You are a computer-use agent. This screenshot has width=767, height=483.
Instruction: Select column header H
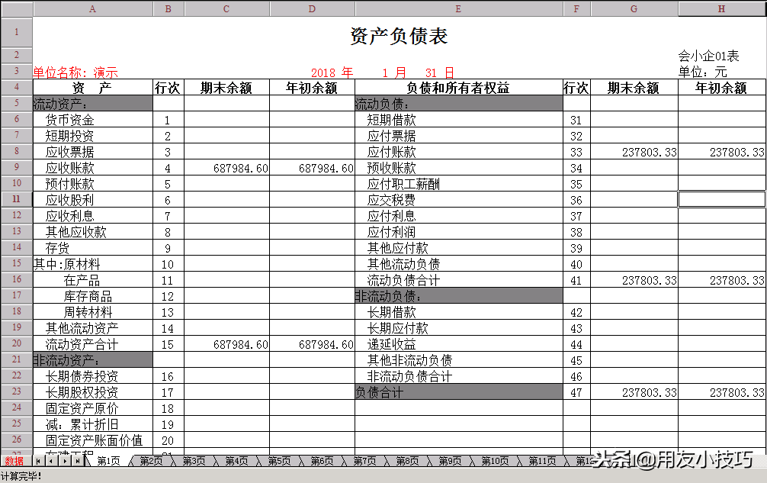[x=721, y=9]
